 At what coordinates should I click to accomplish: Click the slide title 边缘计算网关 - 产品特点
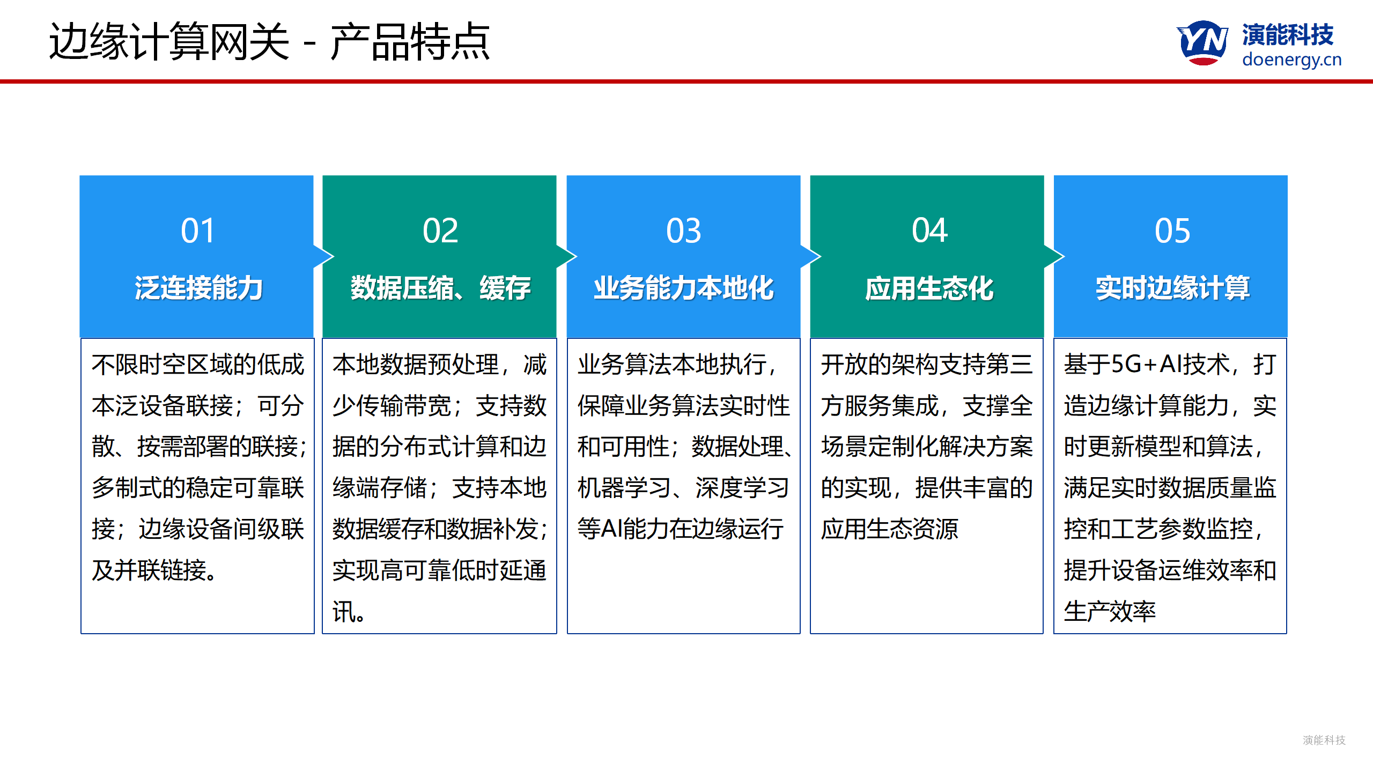(269, 42)
